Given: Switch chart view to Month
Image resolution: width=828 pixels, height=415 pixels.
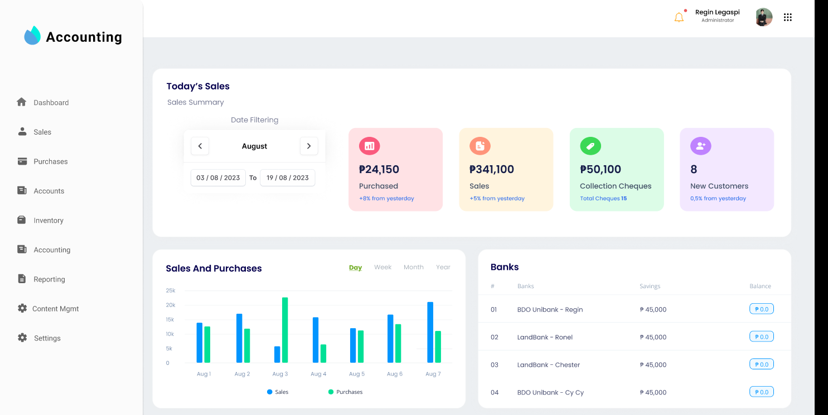Looking at the screenshot, I should pyautogui.click(x=413, y=268).
